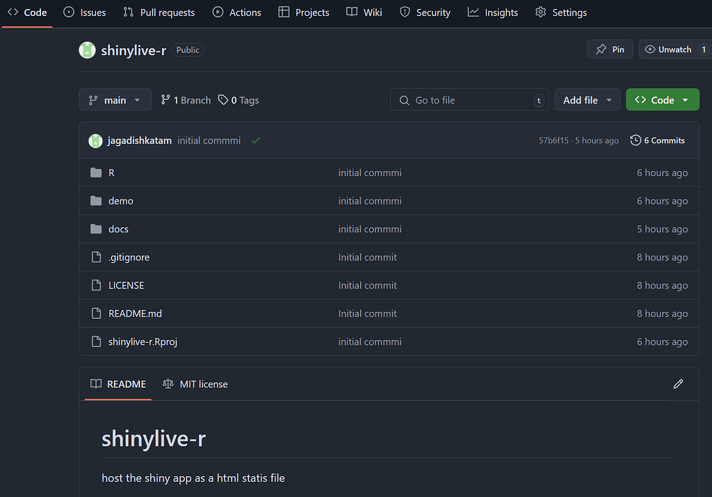Select the Wiki book icon
Viewport: 712px width, 497px height.
(352, 12)
